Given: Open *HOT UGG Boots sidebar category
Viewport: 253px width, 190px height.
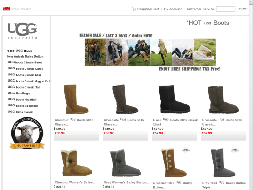Looking at the screenshot, I should coord(20,51).
